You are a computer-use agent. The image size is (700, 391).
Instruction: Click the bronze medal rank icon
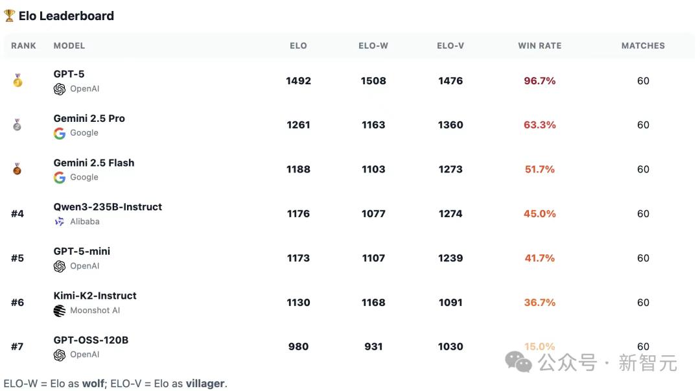click(17, 169)
